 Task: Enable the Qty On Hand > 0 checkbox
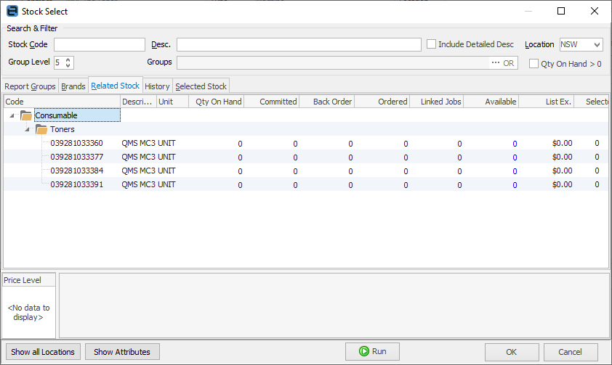click(534, 64)
